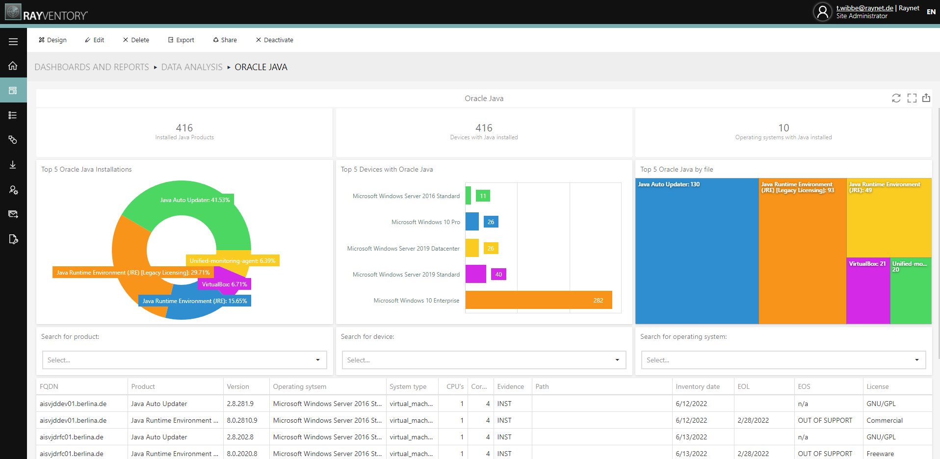The width and height of the screenshot is (940, 459).
Task: Open Search for device dropdown
Action: point(484,360)
